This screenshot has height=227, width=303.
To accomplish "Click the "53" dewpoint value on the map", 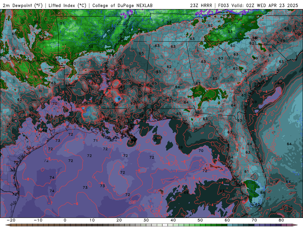I will click(x=230, y=31).
